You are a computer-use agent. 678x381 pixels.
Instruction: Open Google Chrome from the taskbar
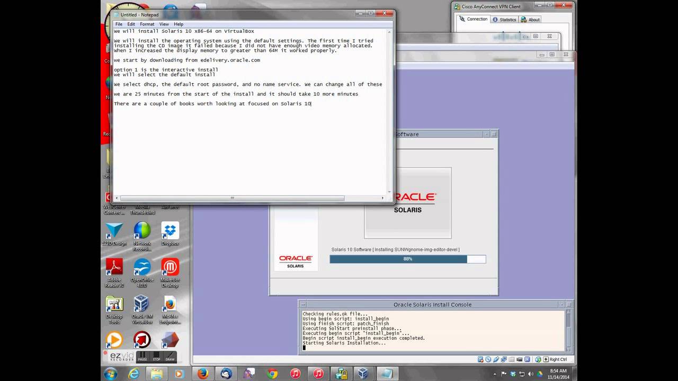272,374
